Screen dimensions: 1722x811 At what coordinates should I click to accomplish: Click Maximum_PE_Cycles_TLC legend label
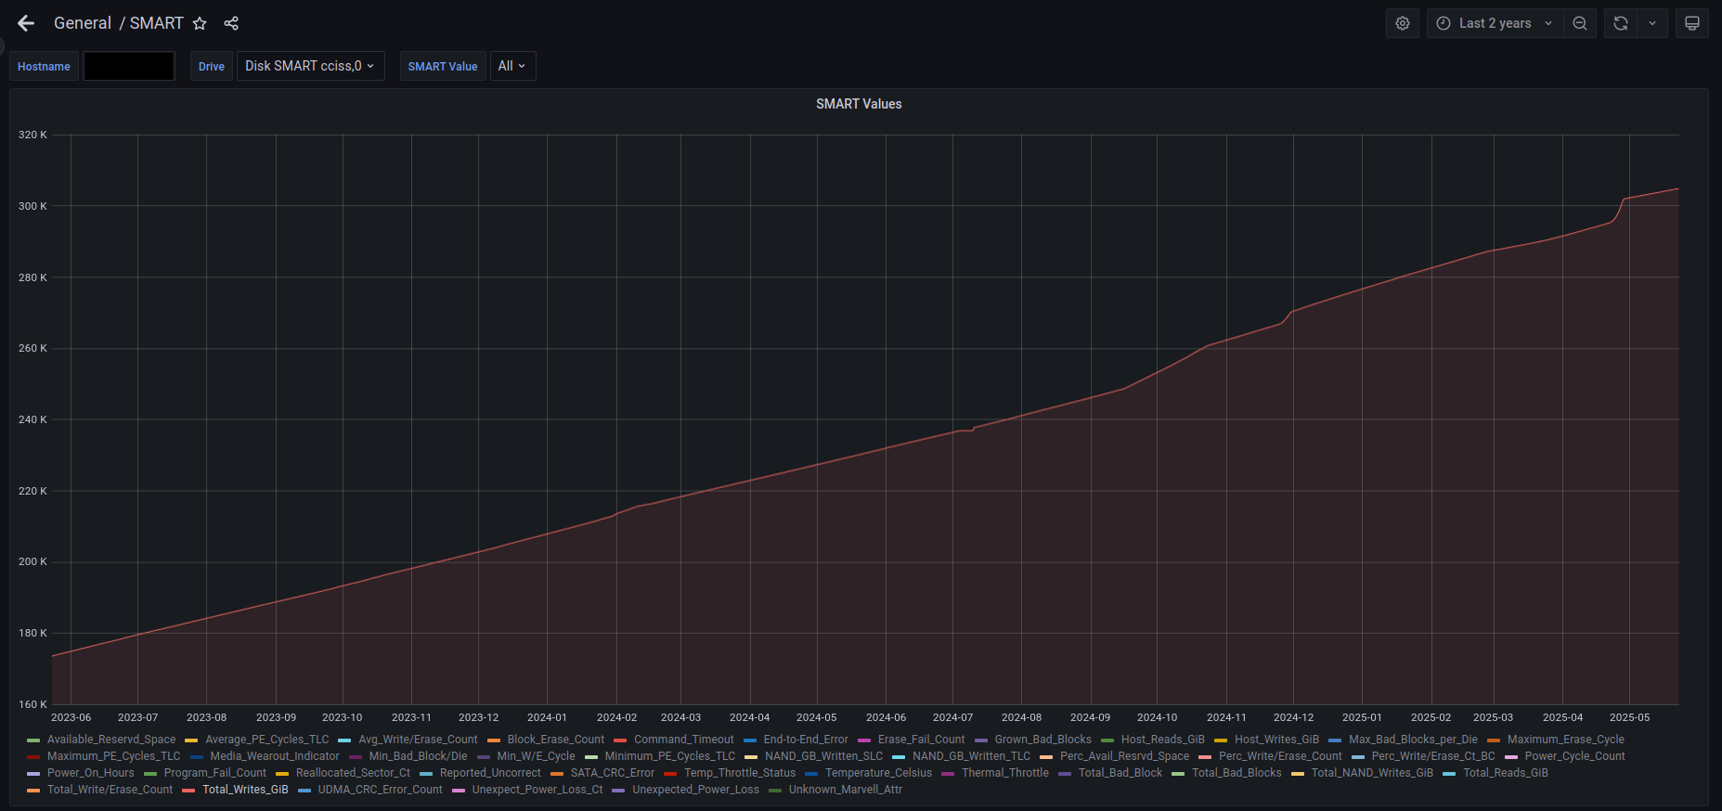point(114,756)
